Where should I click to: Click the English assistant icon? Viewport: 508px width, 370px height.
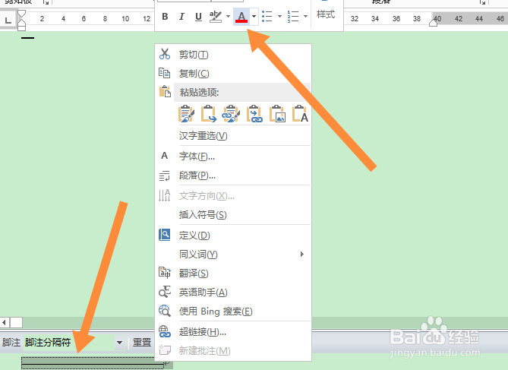click(x=164, y=292)
